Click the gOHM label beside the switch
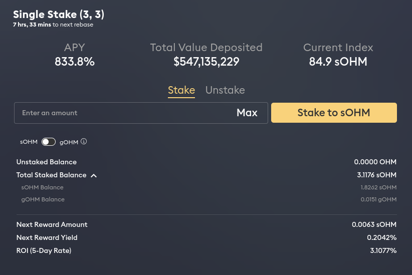The image size is (412, 275). point(69,142)
